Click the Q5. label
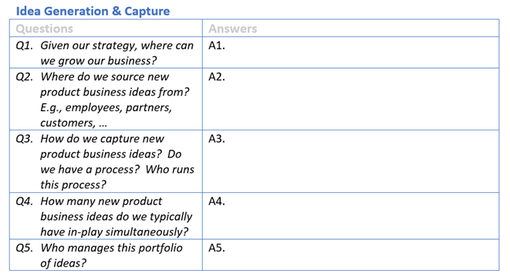Screen dimensions: 510x280 pos(25,248)
